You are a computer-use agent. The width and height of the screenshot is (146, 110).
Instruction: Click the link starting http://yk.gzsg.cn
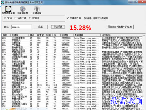[x=86, y=59]
